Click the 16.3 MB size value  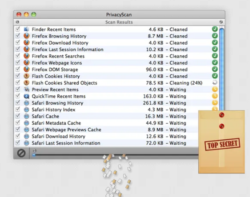tap(154, 116)
